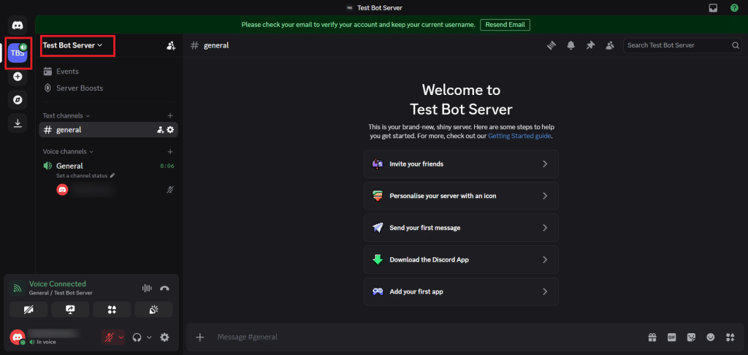Open the soundboard button
The width and height of the screenshot is (748, 355).
tap(153, 310)
